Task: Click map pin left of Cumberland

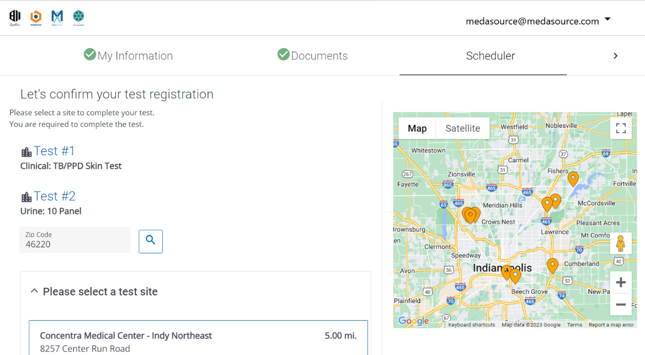Action: coord(553,266)
